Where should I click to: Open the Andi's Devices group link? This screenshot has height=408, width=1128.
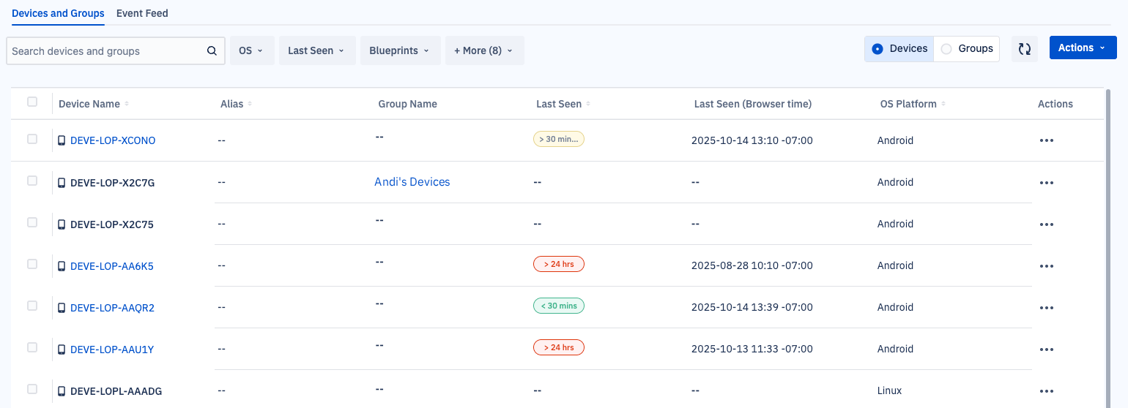click(x=412, y=182)
